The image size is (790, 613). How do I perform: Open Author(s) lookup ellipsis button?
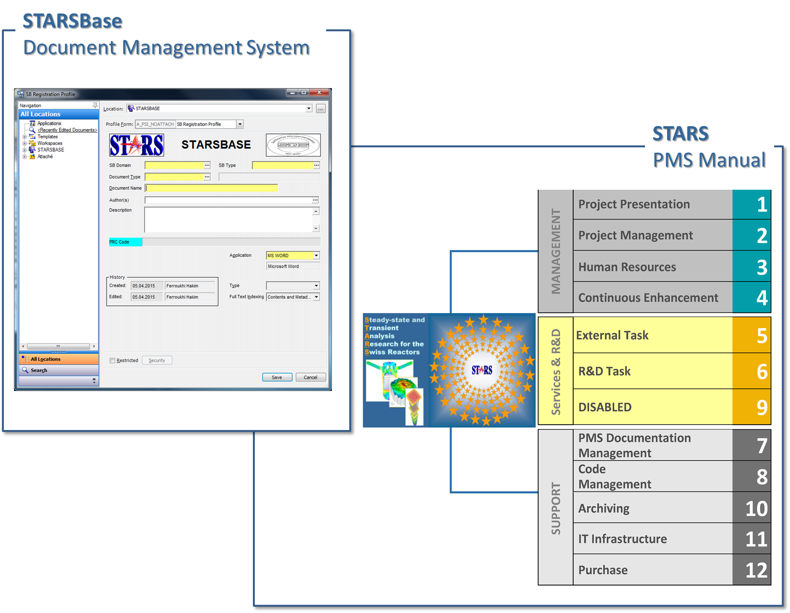[315, 200]
